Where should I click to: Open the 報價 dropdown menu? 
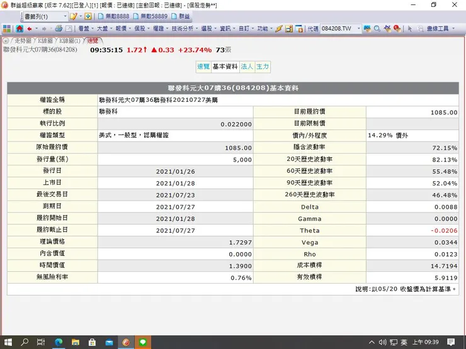click(123, 28)
